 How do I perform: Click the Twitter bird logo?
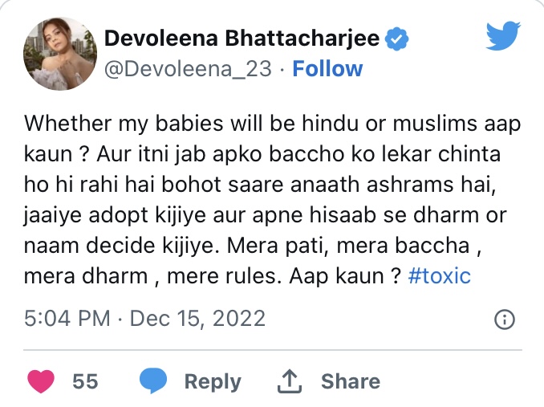(506, 36)
